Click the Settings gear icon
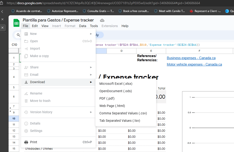The width and height of the screenshot is (234, 152). pyautogui.click(x=26, y=131)
